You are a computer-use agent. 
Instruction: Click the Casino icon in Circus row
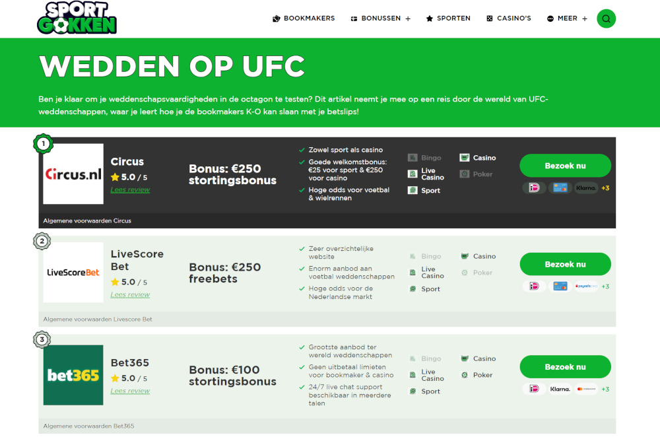464,158
